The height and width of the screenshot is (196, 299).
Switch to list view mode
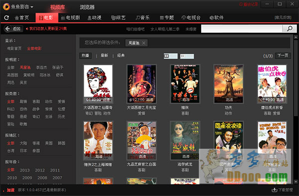187,56
